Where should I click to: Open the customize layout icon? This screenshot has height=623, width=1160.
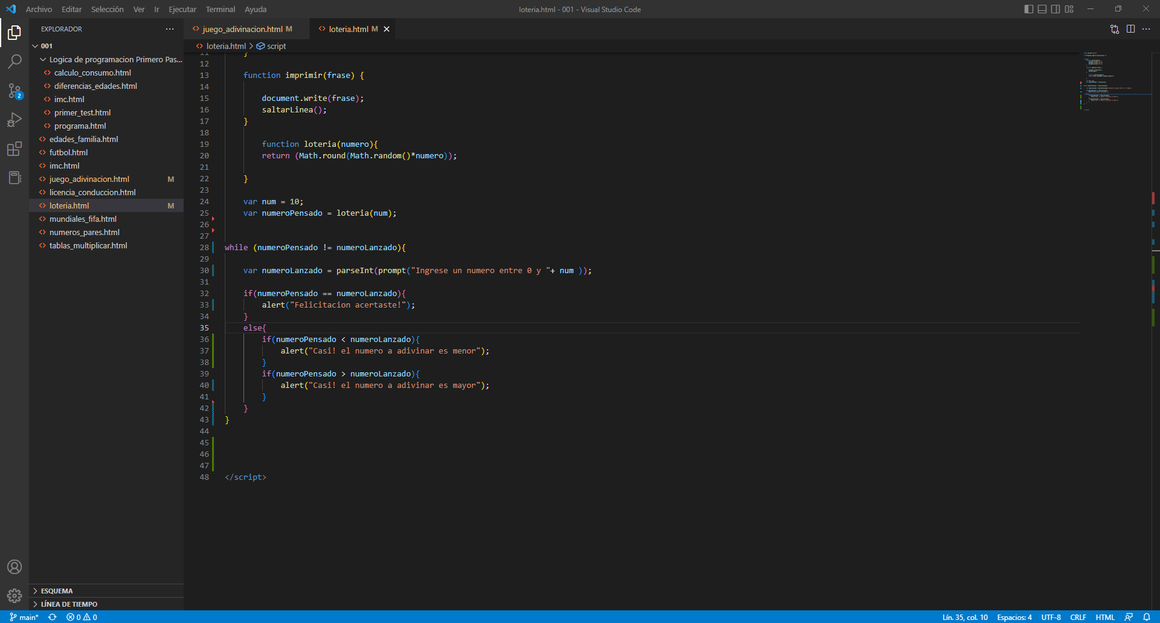pos(1069,9)
